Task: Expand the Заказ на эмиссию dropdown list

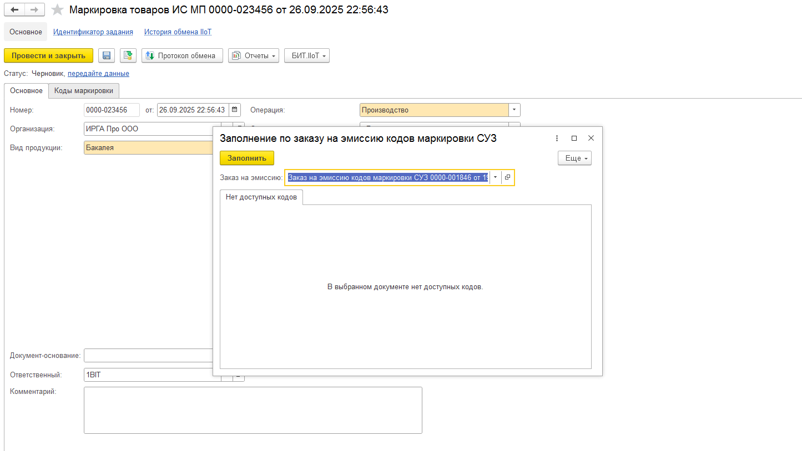Action: (495, 177)
